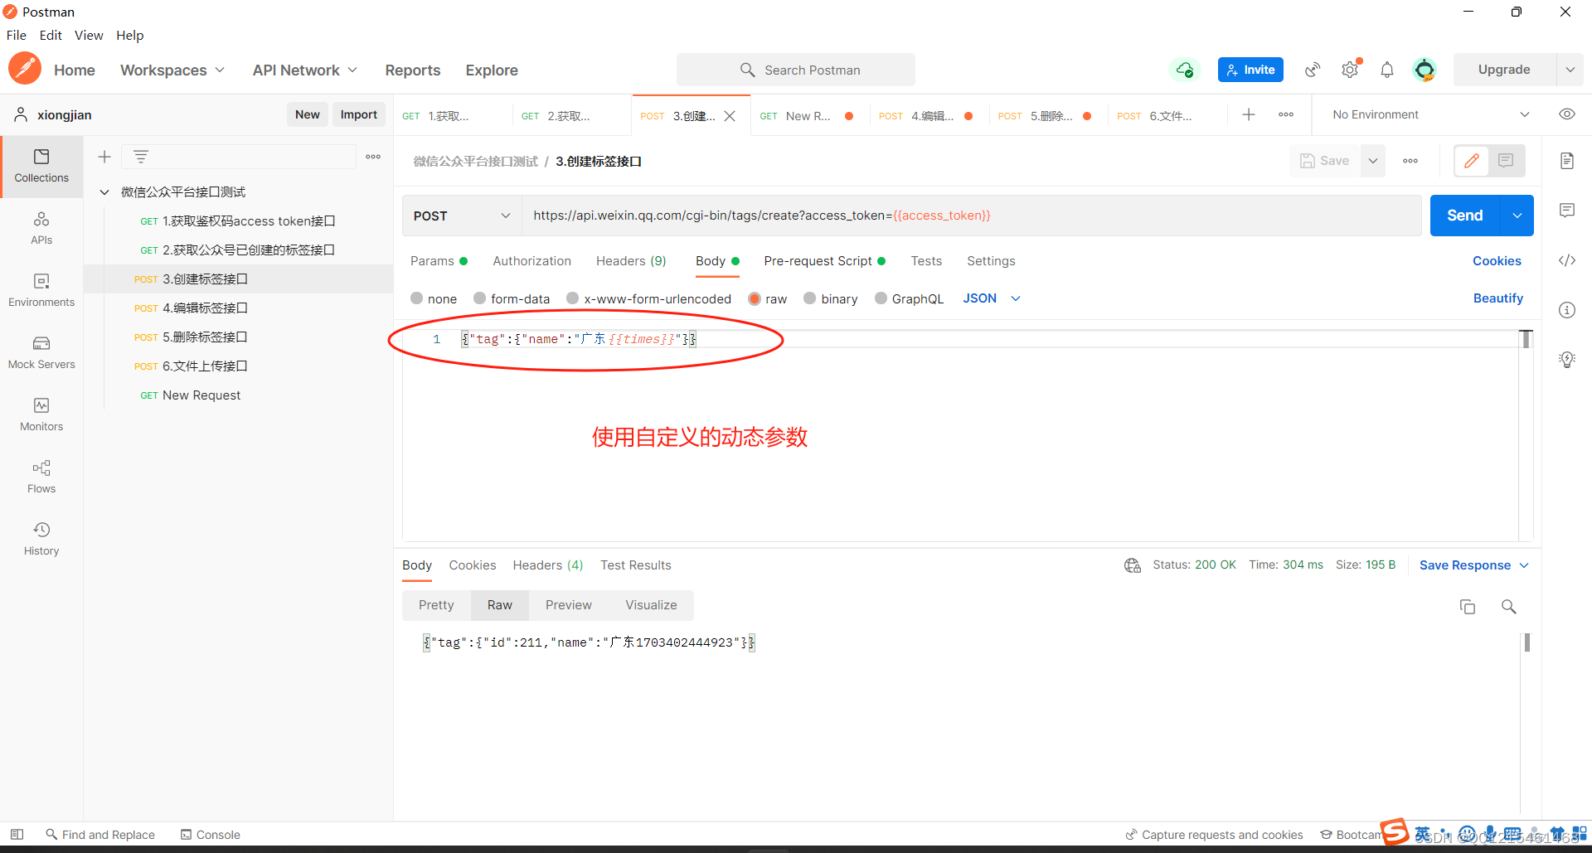
Task: Click the Import button
Action: [x=358, y=114]
